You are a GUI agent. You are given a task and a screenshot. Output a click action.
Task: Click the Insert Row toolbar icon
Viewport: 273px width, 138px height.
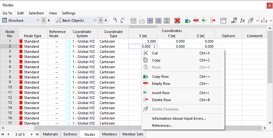point(205,20)
